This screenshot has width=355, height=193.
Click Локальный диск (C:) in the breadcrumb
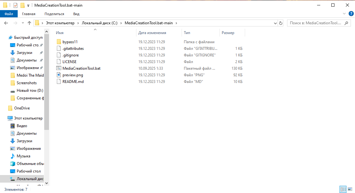pyautogui.click(x=99, y=23)
